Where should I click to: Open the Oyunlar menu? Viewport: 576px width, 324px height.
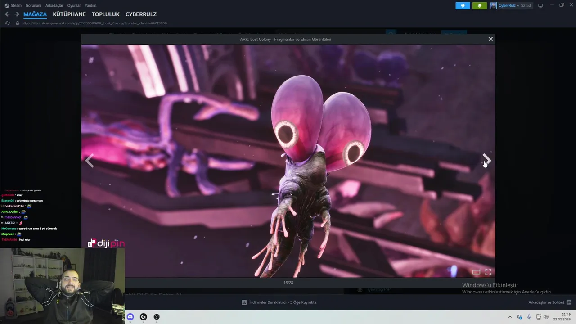(74, 5)
